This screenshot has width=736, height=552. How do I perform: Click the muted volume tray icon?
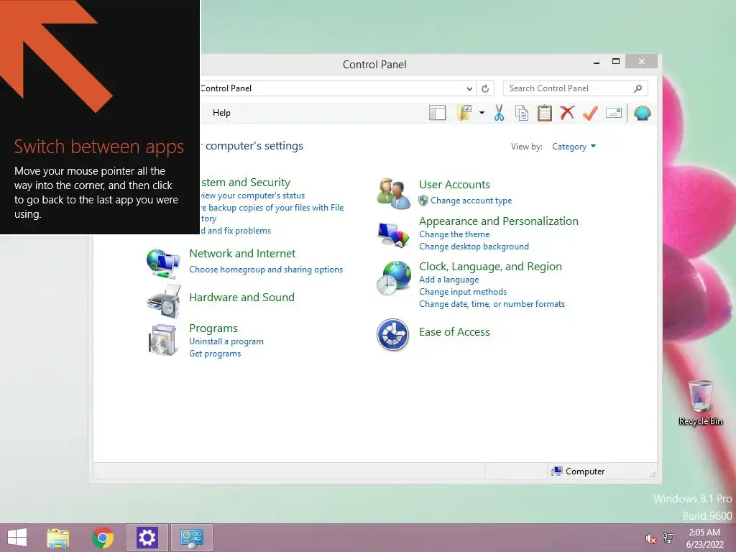pos(650,538)
